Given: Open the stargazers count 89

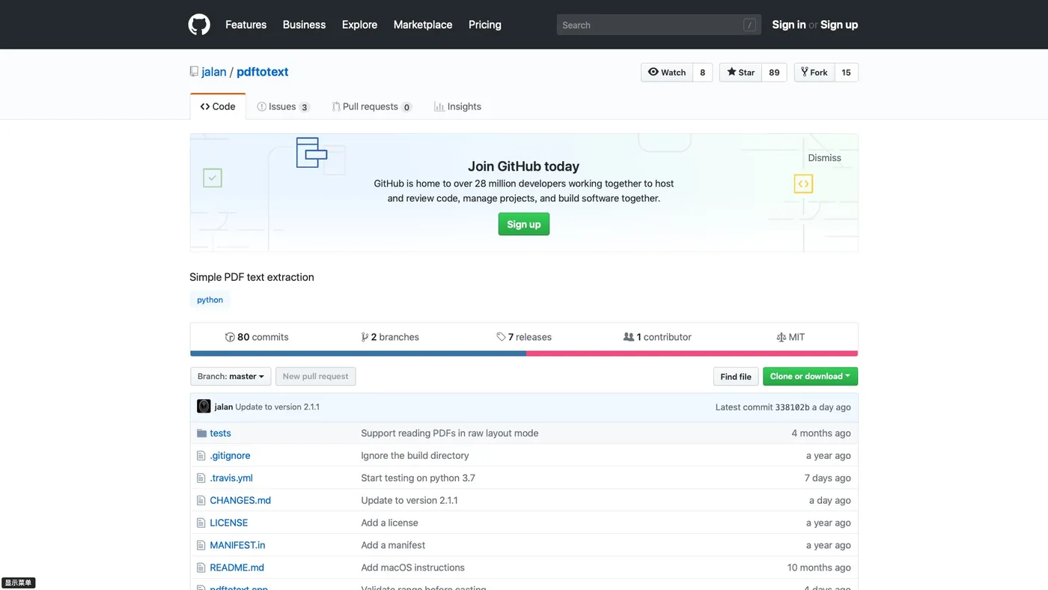Looking at the screenshot, I should pos(774,73).
